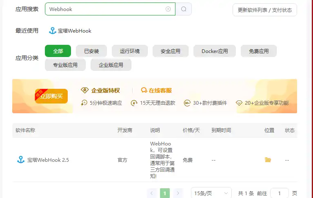Show the 安全应用 category
The height and width of the screenshot is (198, 313).
click(170, 51)
